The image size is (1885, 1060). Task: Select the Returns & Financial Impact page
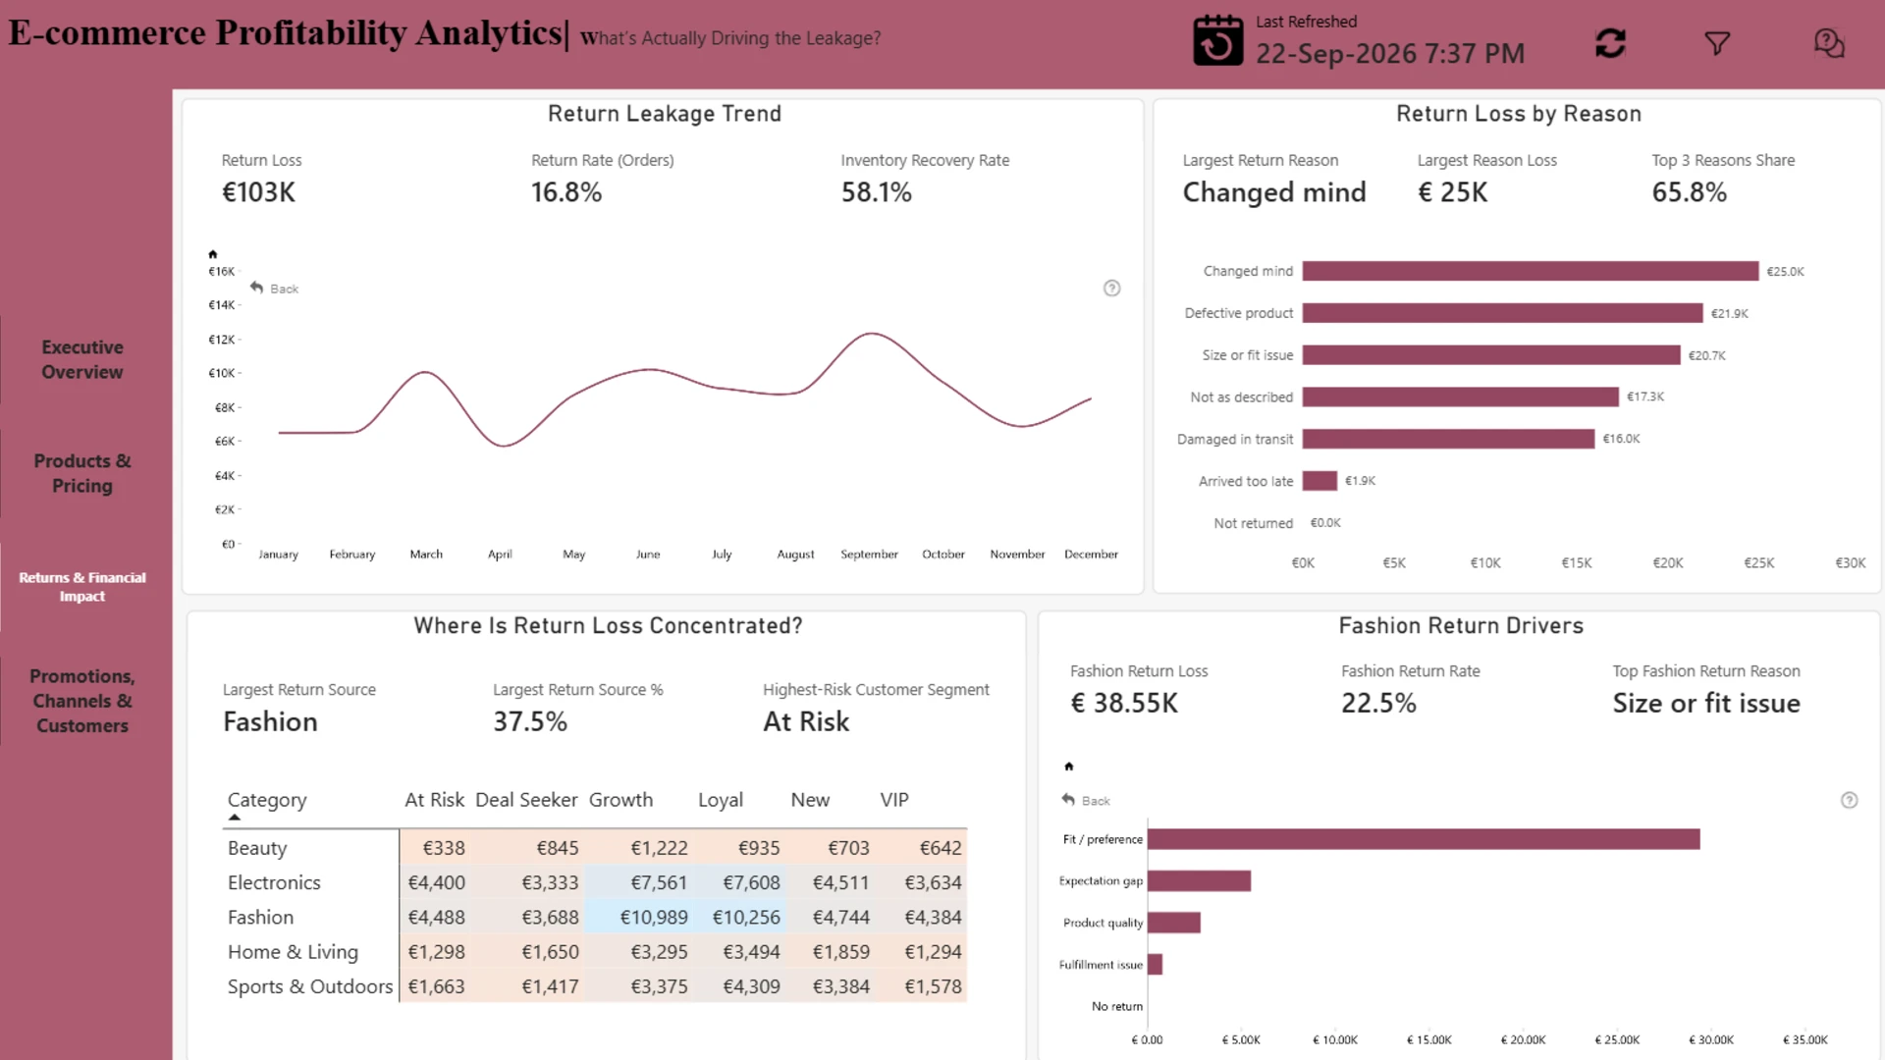[82, 587]
